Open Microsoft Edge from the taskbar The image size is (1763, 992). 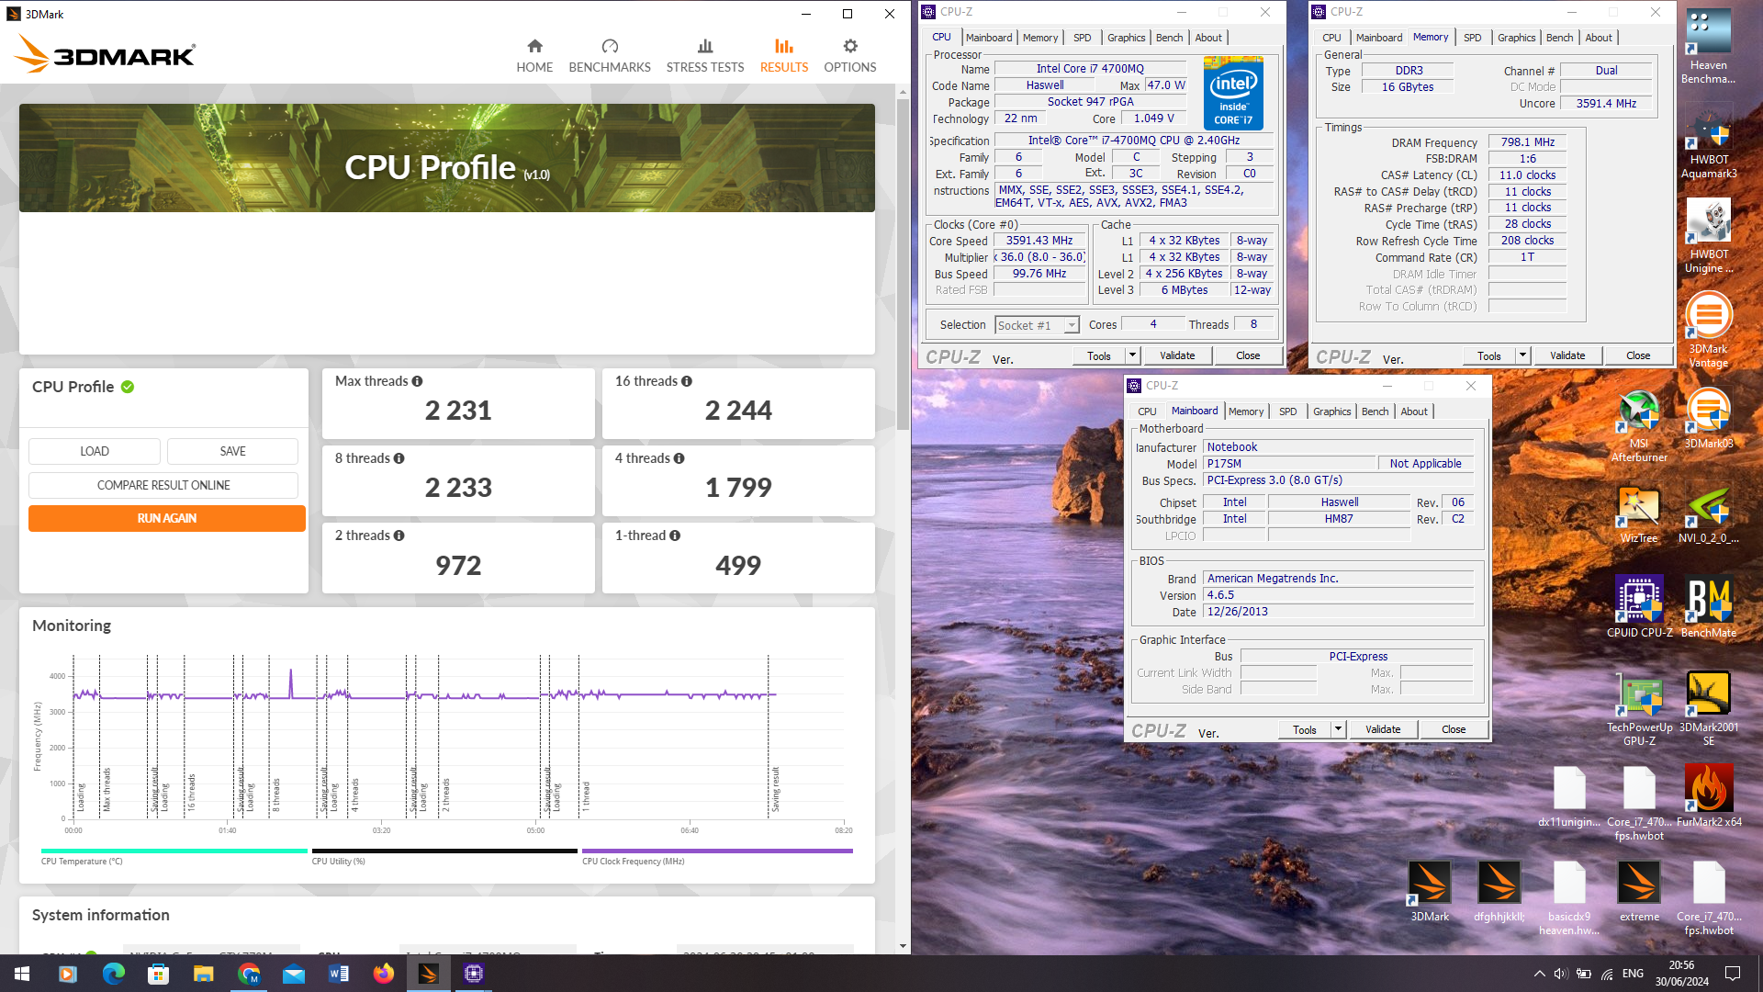(114, 974)
